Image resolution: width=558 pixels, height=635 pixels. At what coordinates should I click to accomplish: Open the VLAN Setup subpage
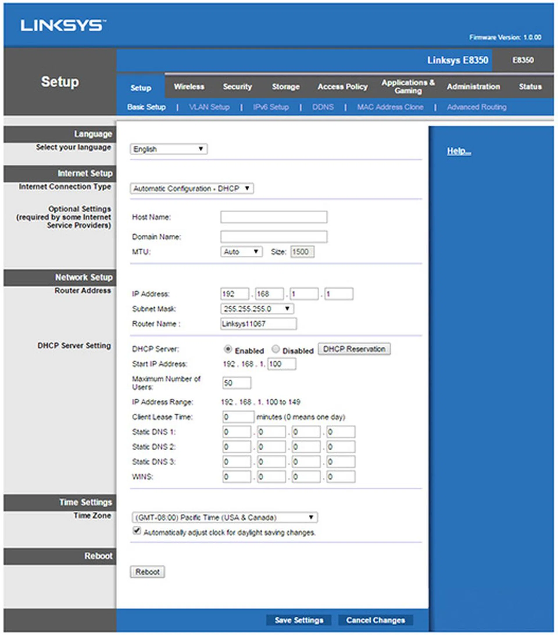210,107
